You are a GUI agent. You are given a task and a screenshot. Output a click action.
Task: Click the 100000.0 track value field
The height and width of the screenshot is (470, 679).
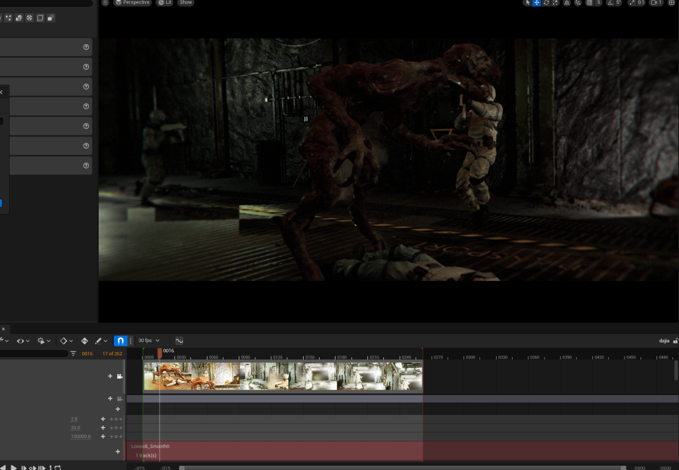(80, 437)
